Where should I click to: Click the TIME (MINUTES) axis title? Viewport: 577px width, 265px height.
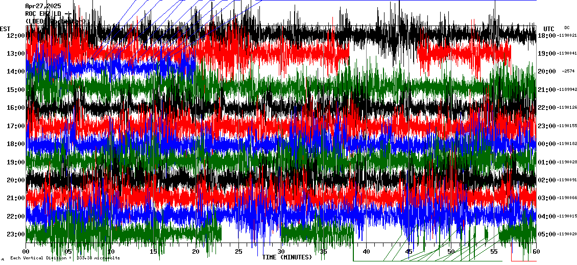tap(287, 257)
